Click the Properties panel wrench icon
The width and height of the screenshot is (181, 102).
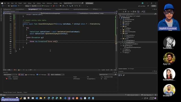[x=124, y=75]
